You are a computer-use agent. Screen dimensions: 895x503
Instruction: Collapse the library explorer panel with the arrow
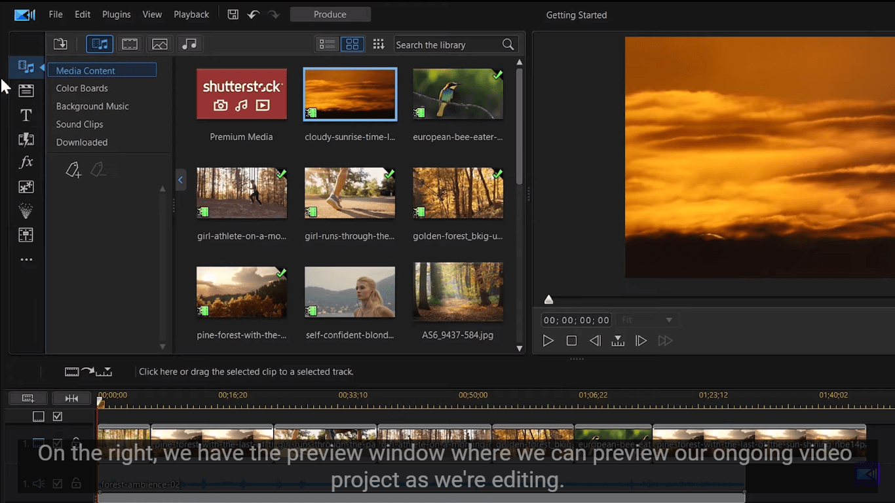(180, 180)
